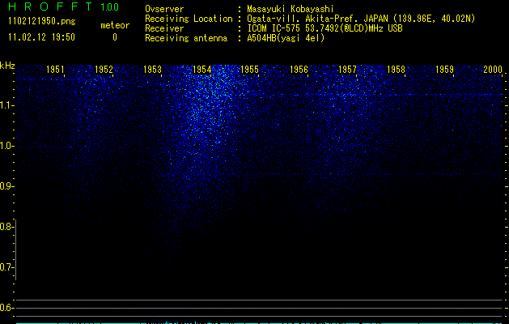Viewport: 509px width, 324px height.
Task: Click the 1955 time marker
Action: (x=250, y=70)
